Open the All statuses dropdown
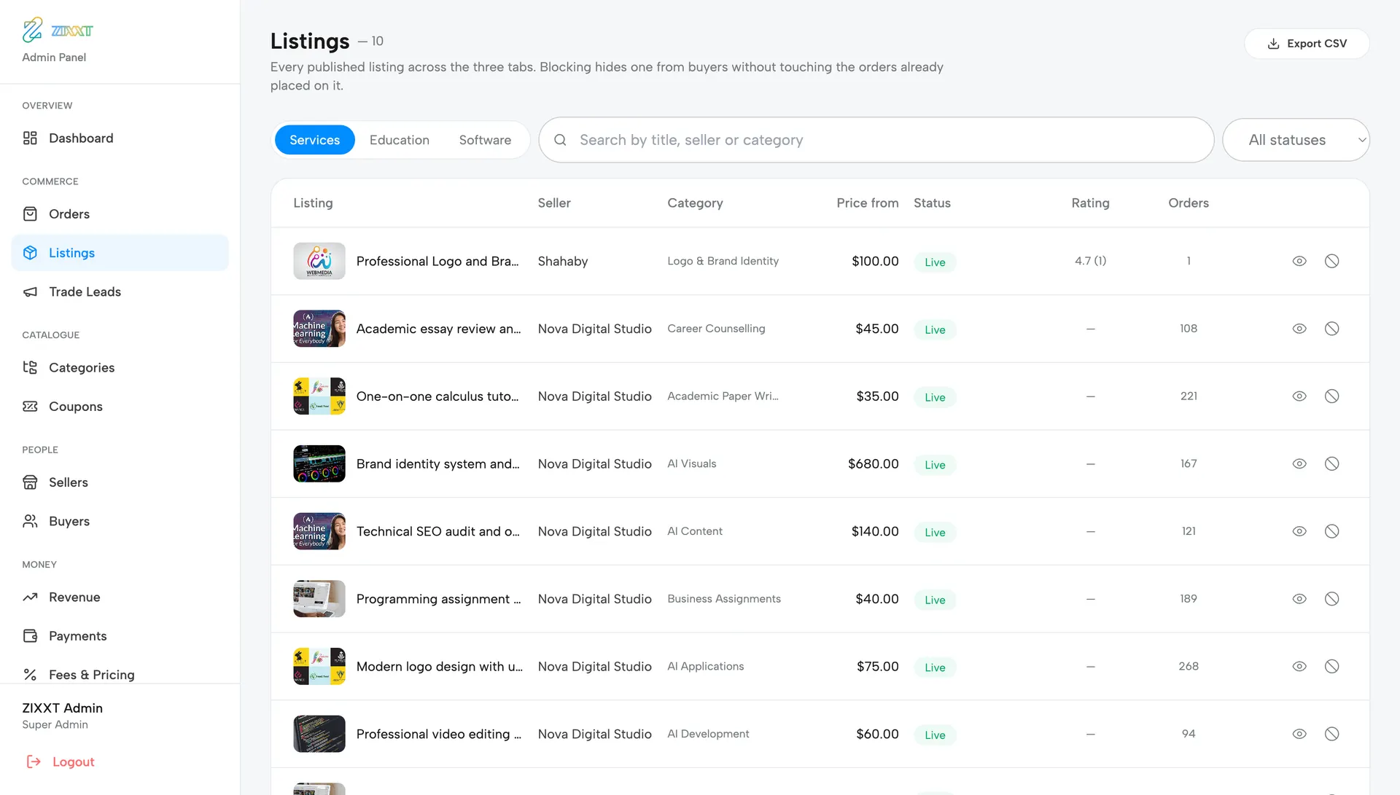Image resolution: width=1400 pixels, height=795 pixels. 1296,140
